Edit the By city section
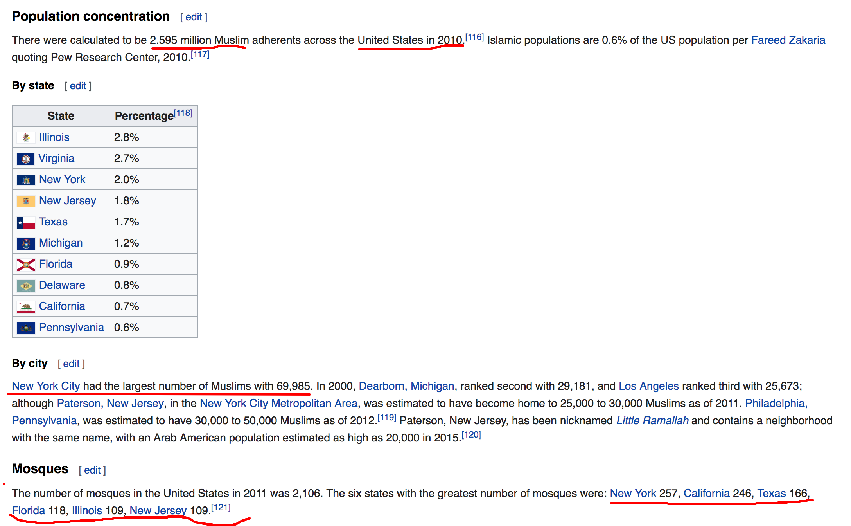This screenshot has width=851, height=526. [x=71, y=364]
